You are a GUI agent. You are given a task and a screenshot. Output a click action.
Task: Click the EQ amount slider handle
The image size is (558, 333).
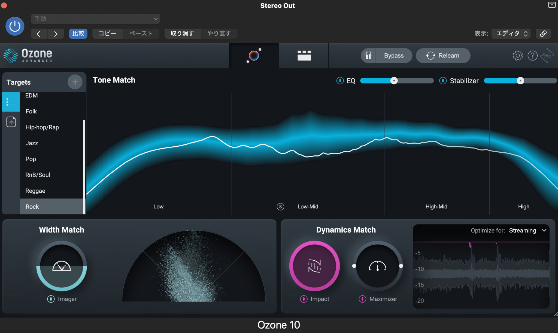(393, 81)
